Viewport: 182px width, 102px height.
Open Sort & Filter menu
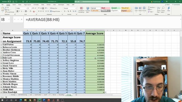[159, 10]
